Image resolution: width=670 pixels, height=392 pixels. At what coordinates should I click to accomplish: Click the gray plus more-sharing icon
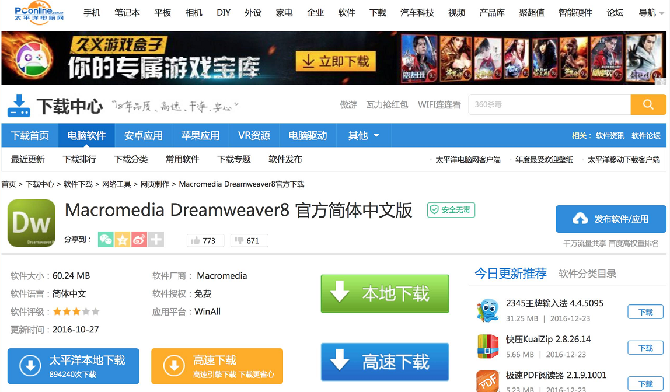pyautogui.click(x=156, y=240)
